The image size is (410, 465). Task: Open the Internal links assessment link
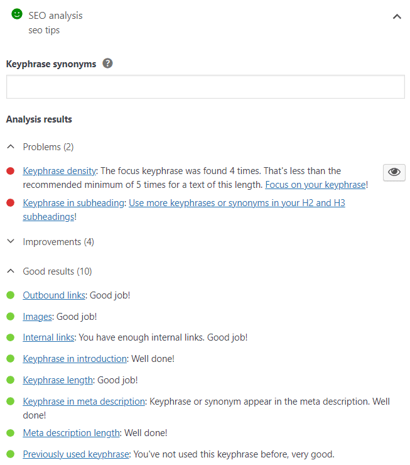(x=48, y=337)
